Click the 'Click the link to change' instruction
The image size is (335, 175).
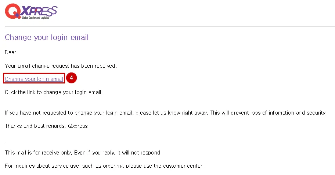54,92
